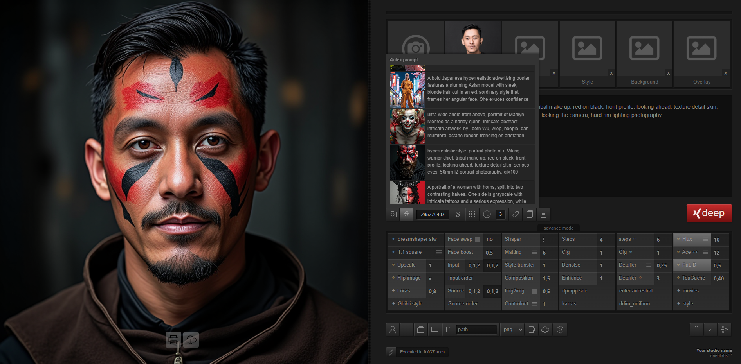
Task: Click the lightning bolt execute icon
Action: coord(391,352)
